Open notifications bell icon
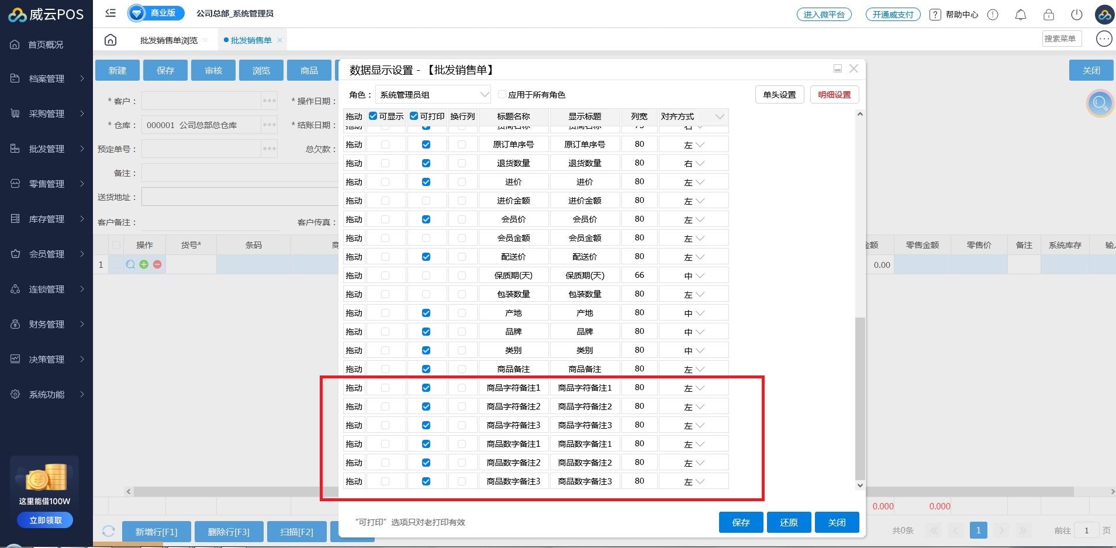 click(1021, 15)
